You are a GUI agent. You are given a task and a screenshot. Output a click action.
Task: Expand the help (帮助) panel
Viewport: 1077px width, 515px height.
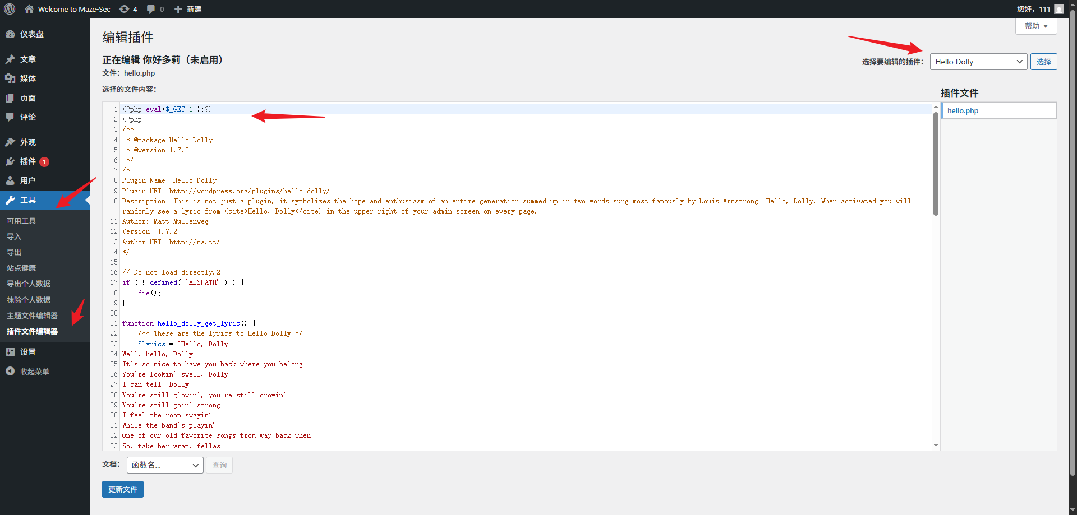[1035, 26]
